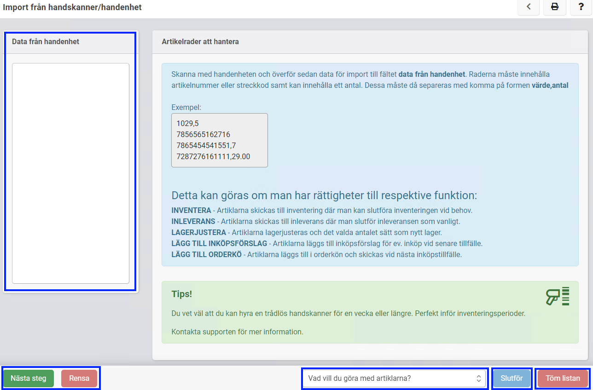Click the 'Import från handskanner/handenhet' page title
Image resolution: width=593 pixels, height=390 pixels.
72,7
